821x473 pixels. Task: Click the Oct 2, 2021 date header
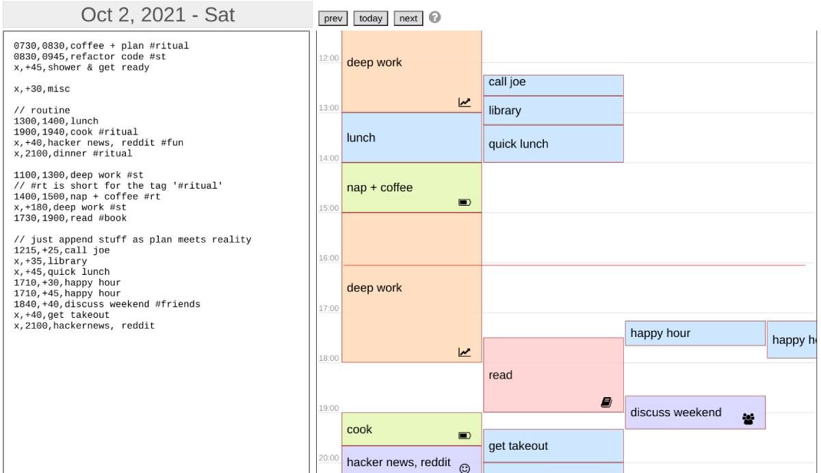[157, 14]
